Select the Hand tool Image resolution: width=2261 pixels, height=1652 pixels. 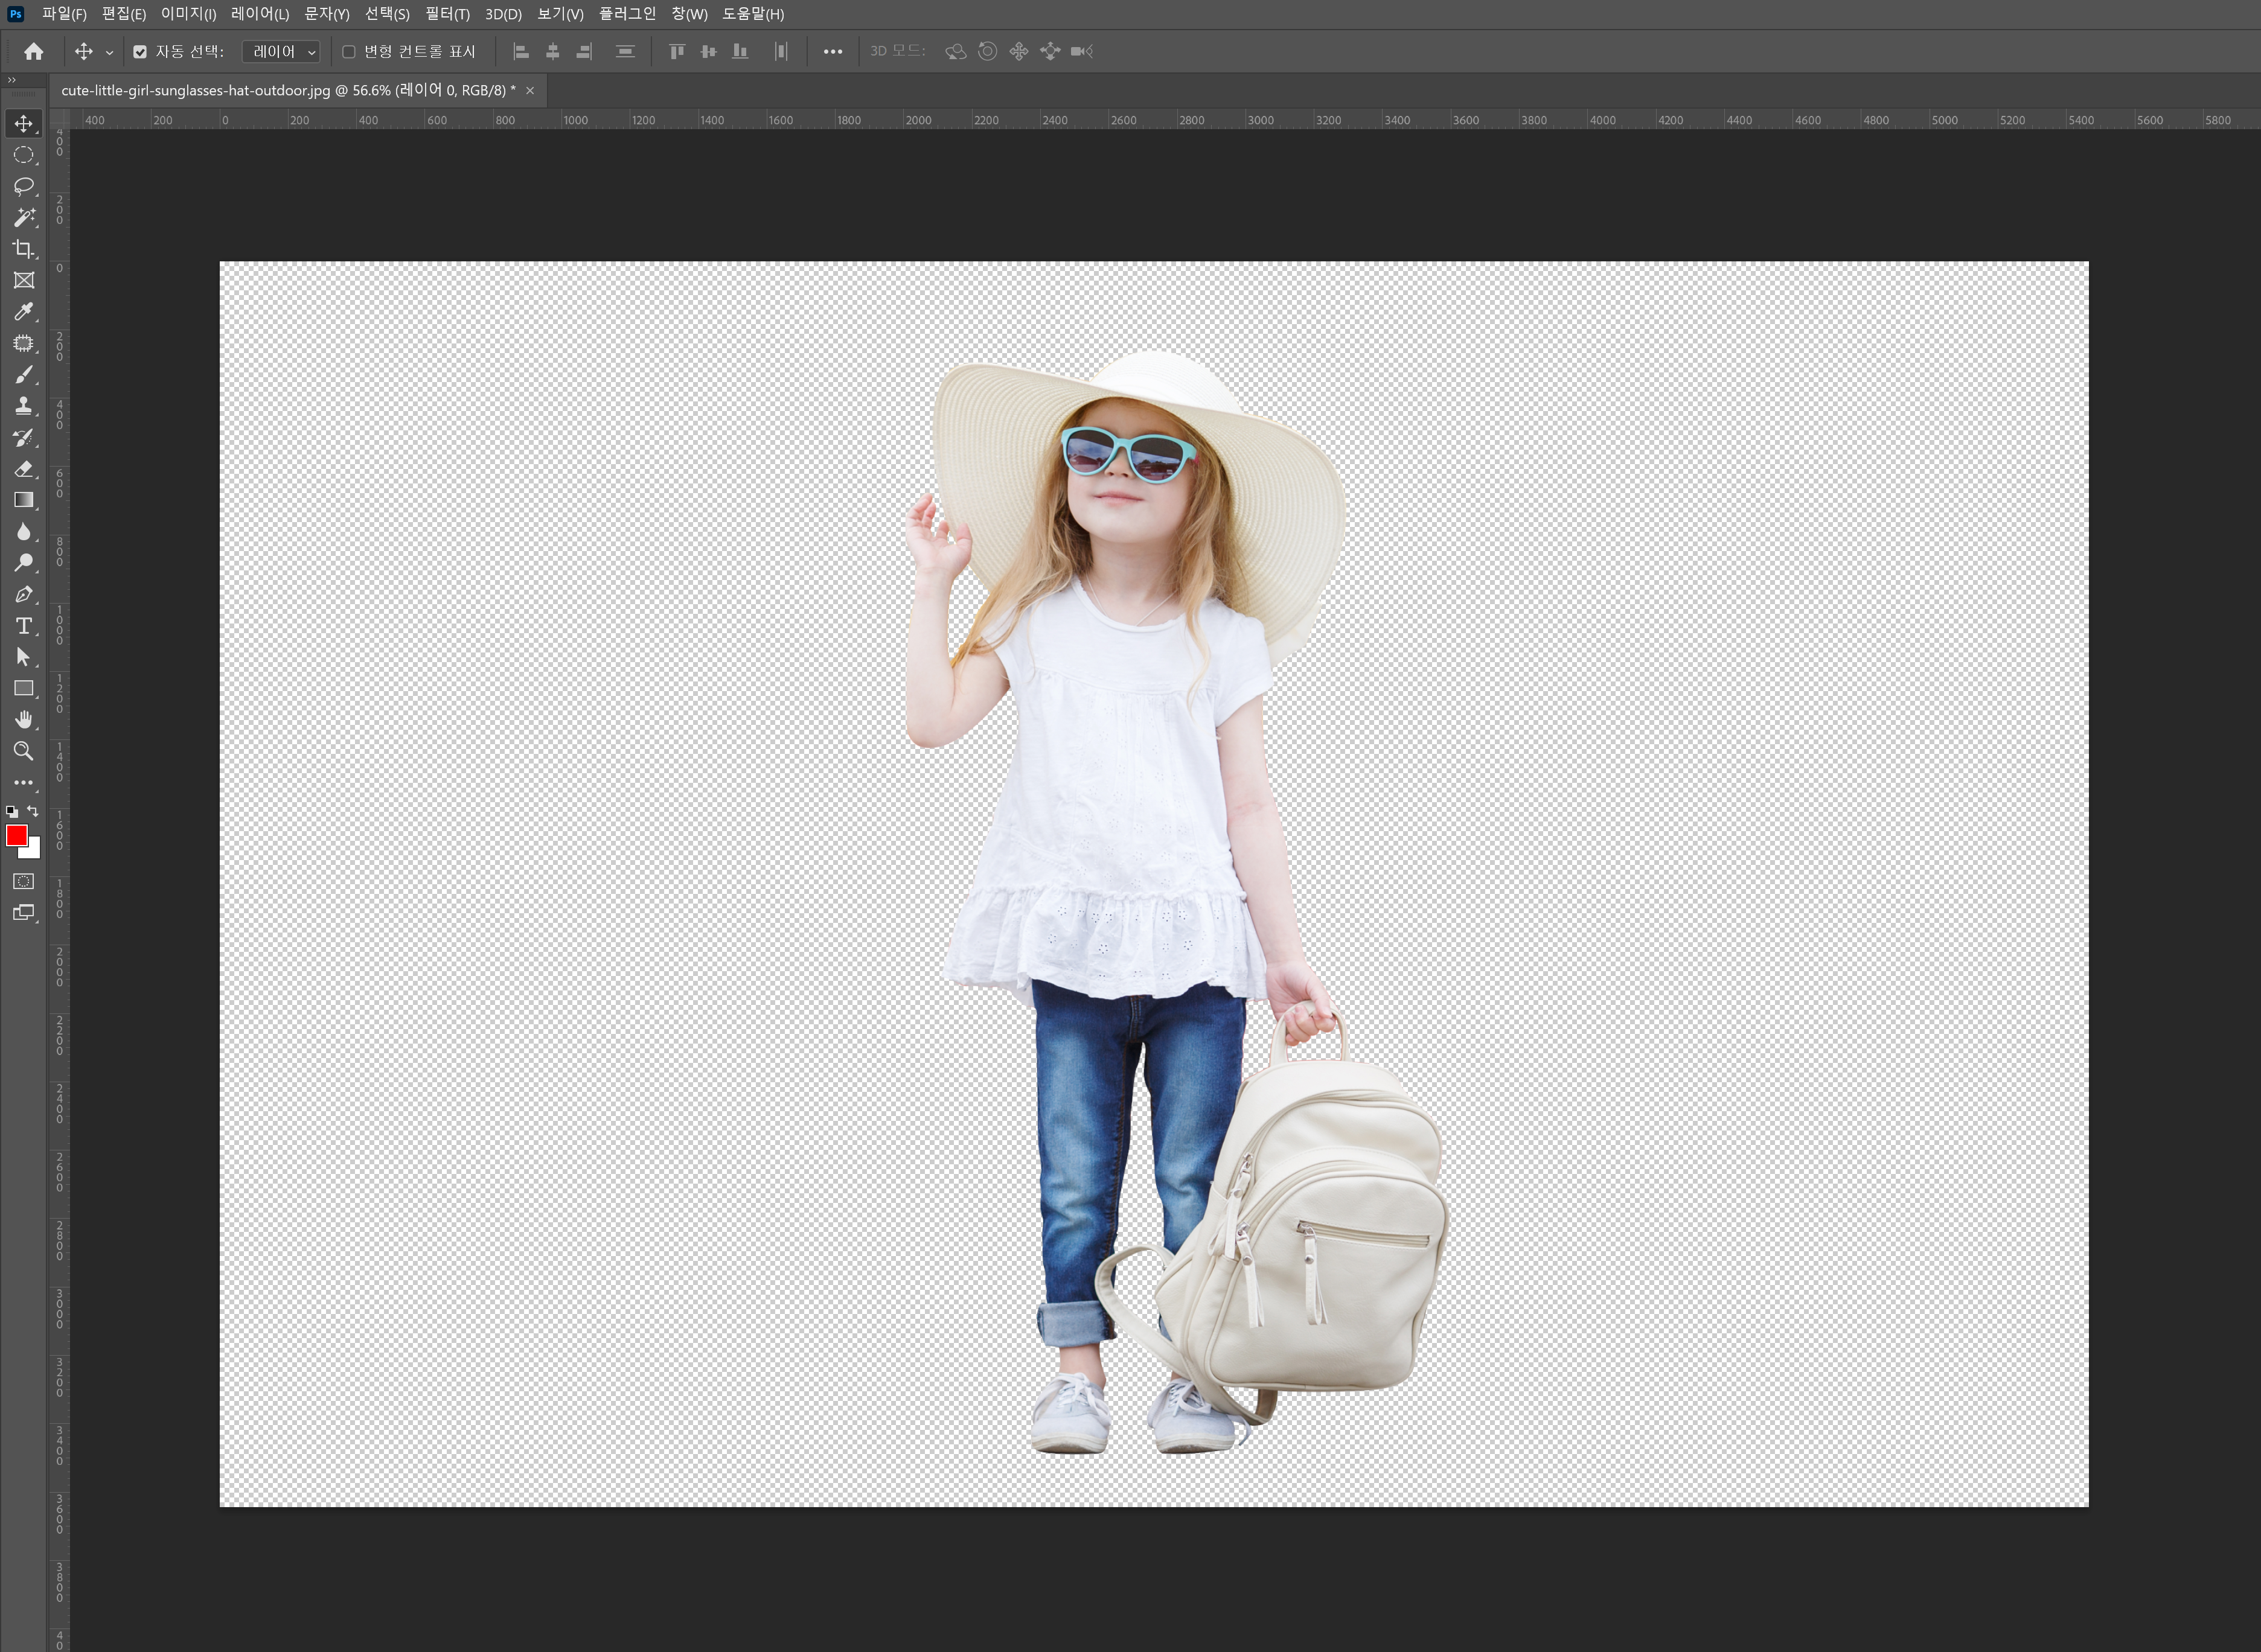pyautogui.click(x=24, y=720)
